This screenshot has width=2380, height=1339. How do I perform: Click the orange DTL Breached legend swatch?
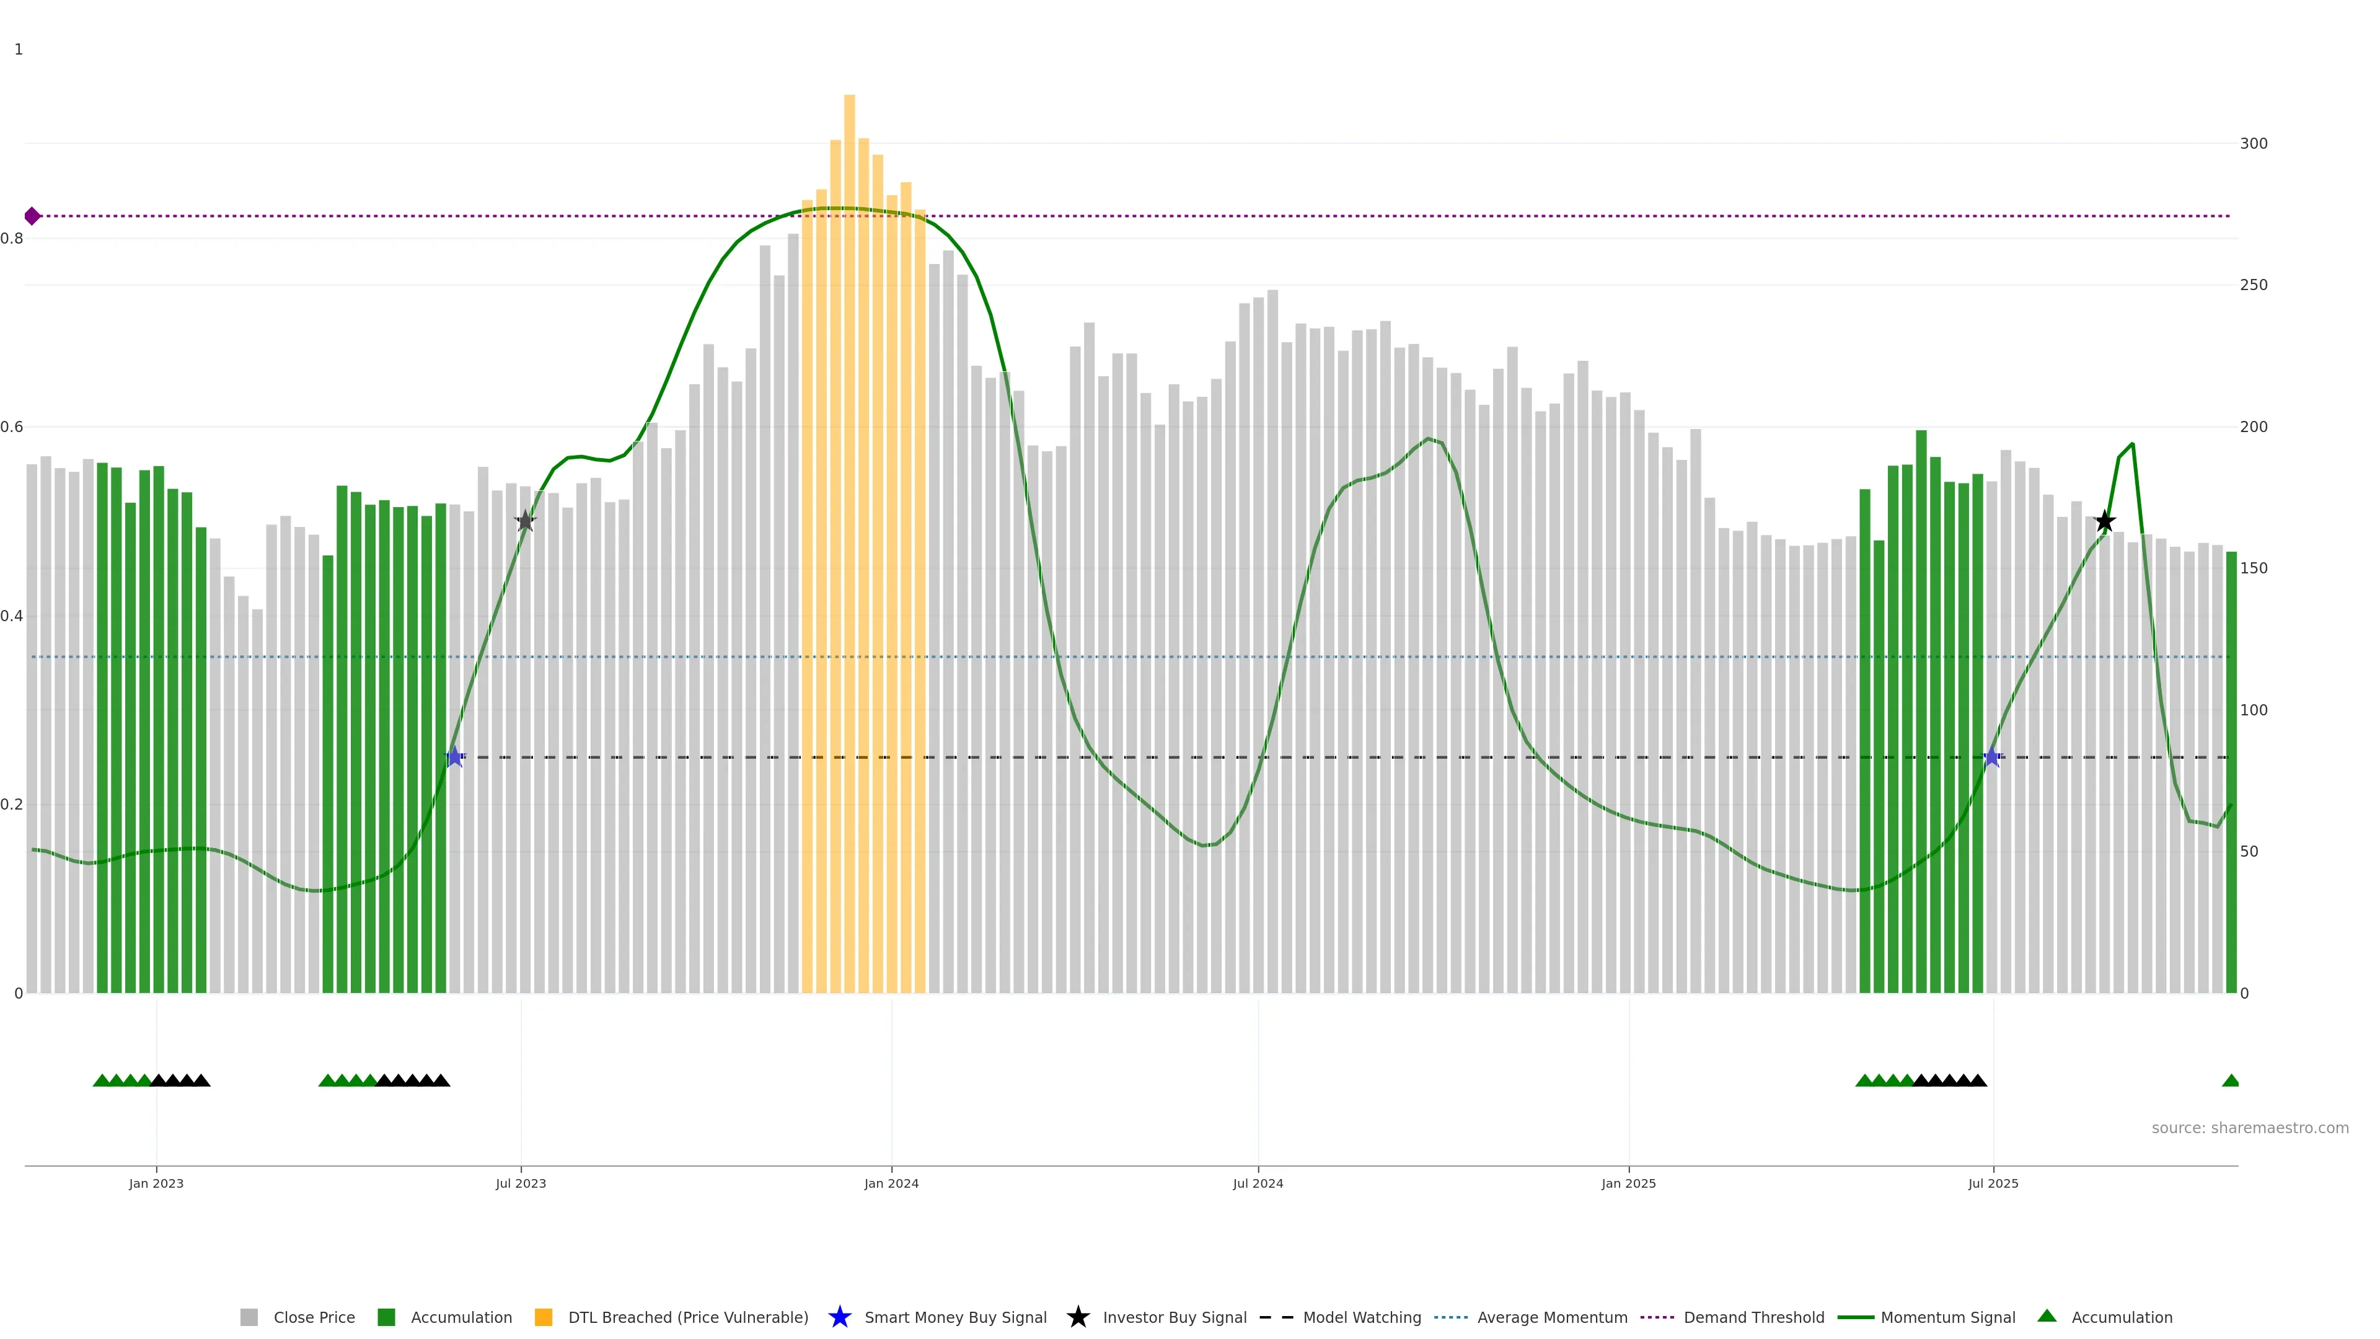pos(544,1318)
